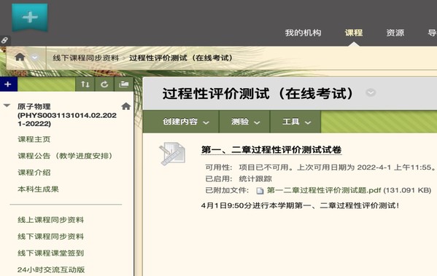Open 课程公告（教学进度安排） in sidebar
Image resolution: width=437 pixels, height=276 pixels.
65,156
